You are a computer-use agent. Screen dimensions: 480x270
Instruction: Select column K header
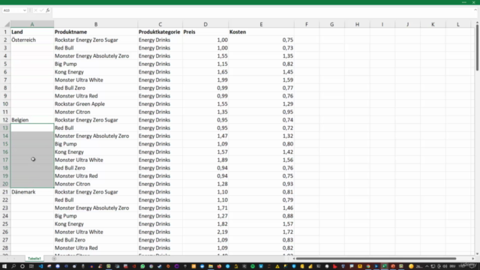tap(433, 24)
